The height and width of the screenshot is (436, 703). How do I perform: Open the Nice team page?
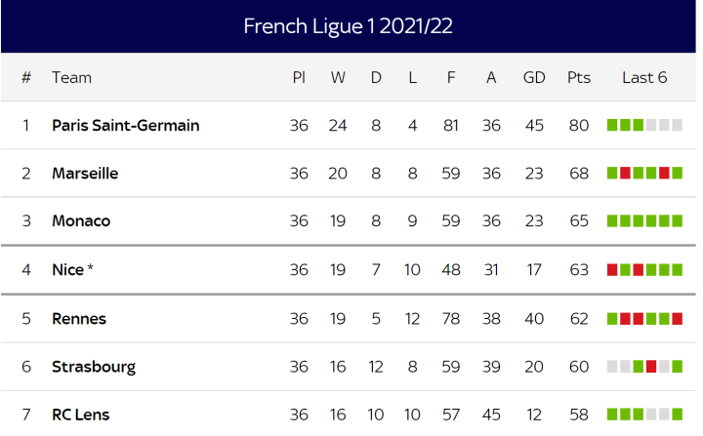pyautogui.click(x=67, y=269)
